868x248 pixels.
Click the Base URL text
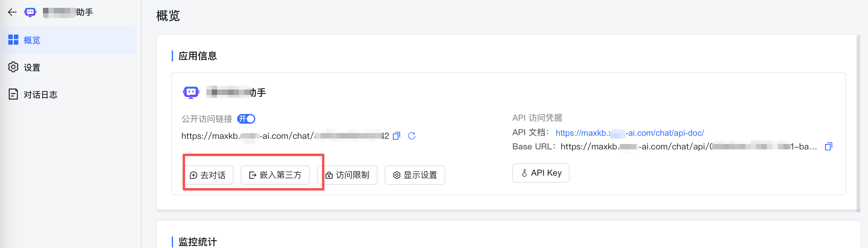(x=688, y=147)
